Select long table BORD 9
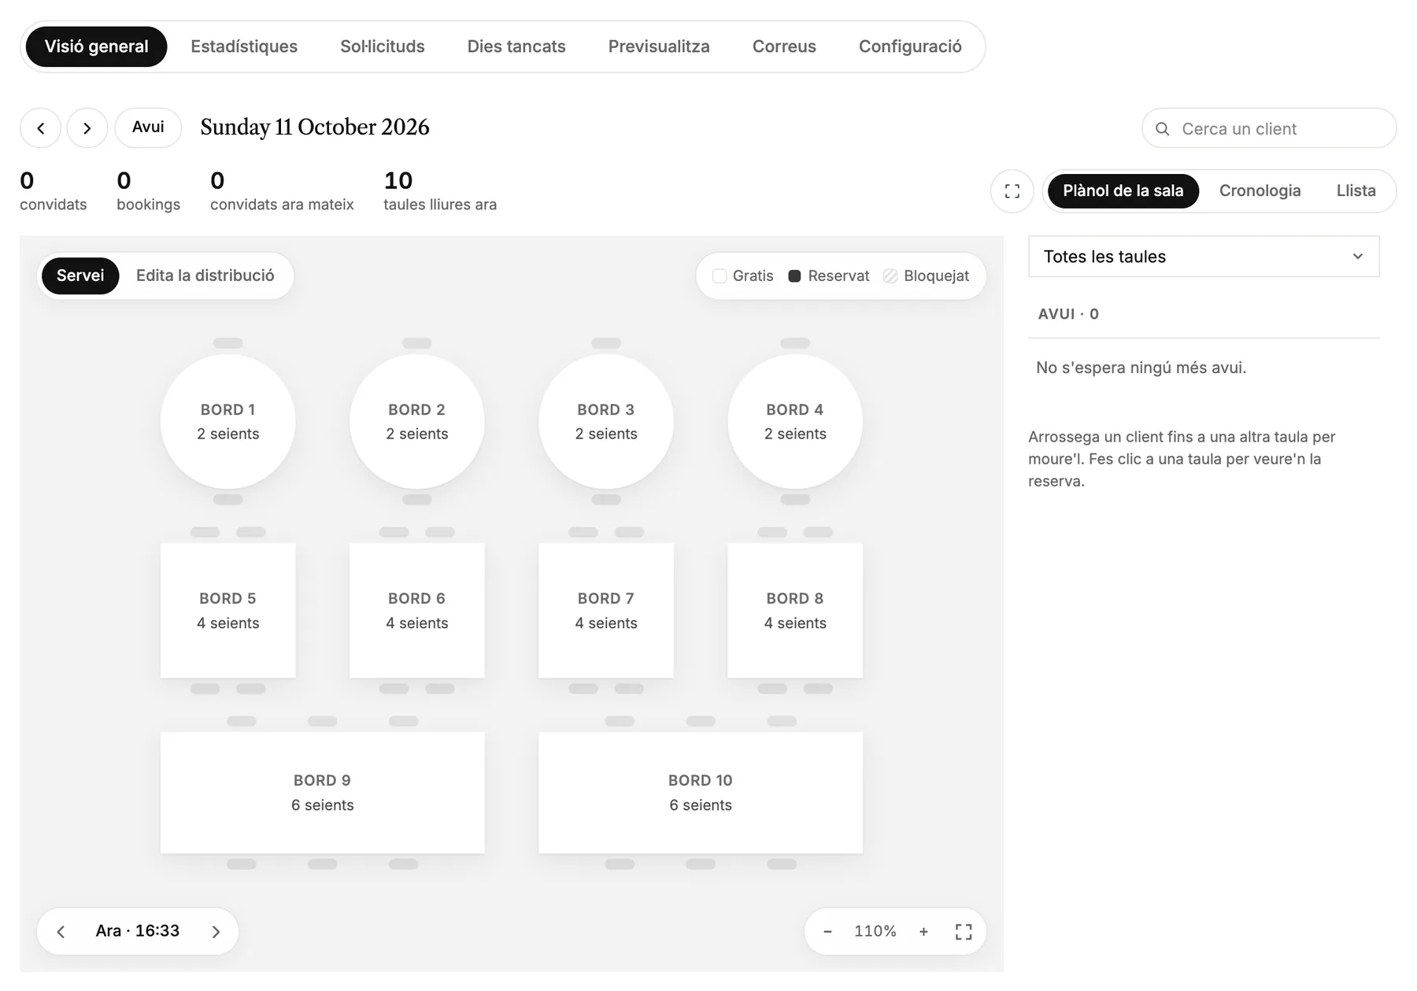1417x991 pixels. coord(323,793)
